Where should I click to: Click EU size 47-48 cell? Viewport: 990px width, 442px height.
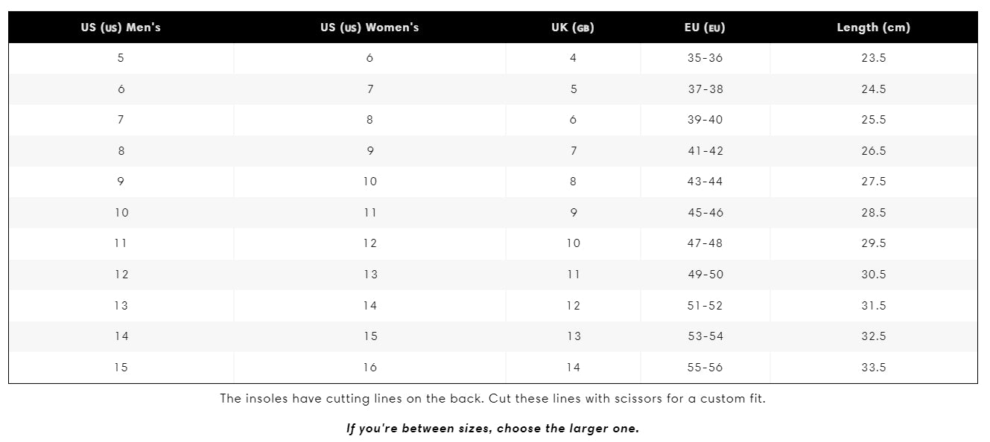[x=705, y=243]
